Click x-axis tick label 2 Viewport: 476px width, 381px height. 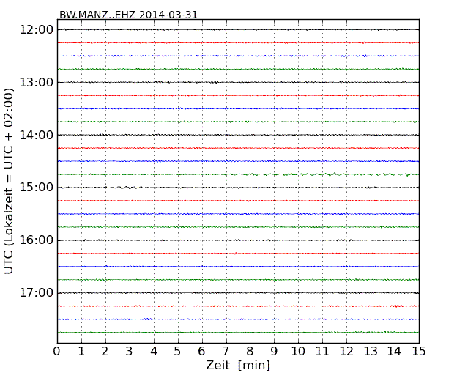105,352
